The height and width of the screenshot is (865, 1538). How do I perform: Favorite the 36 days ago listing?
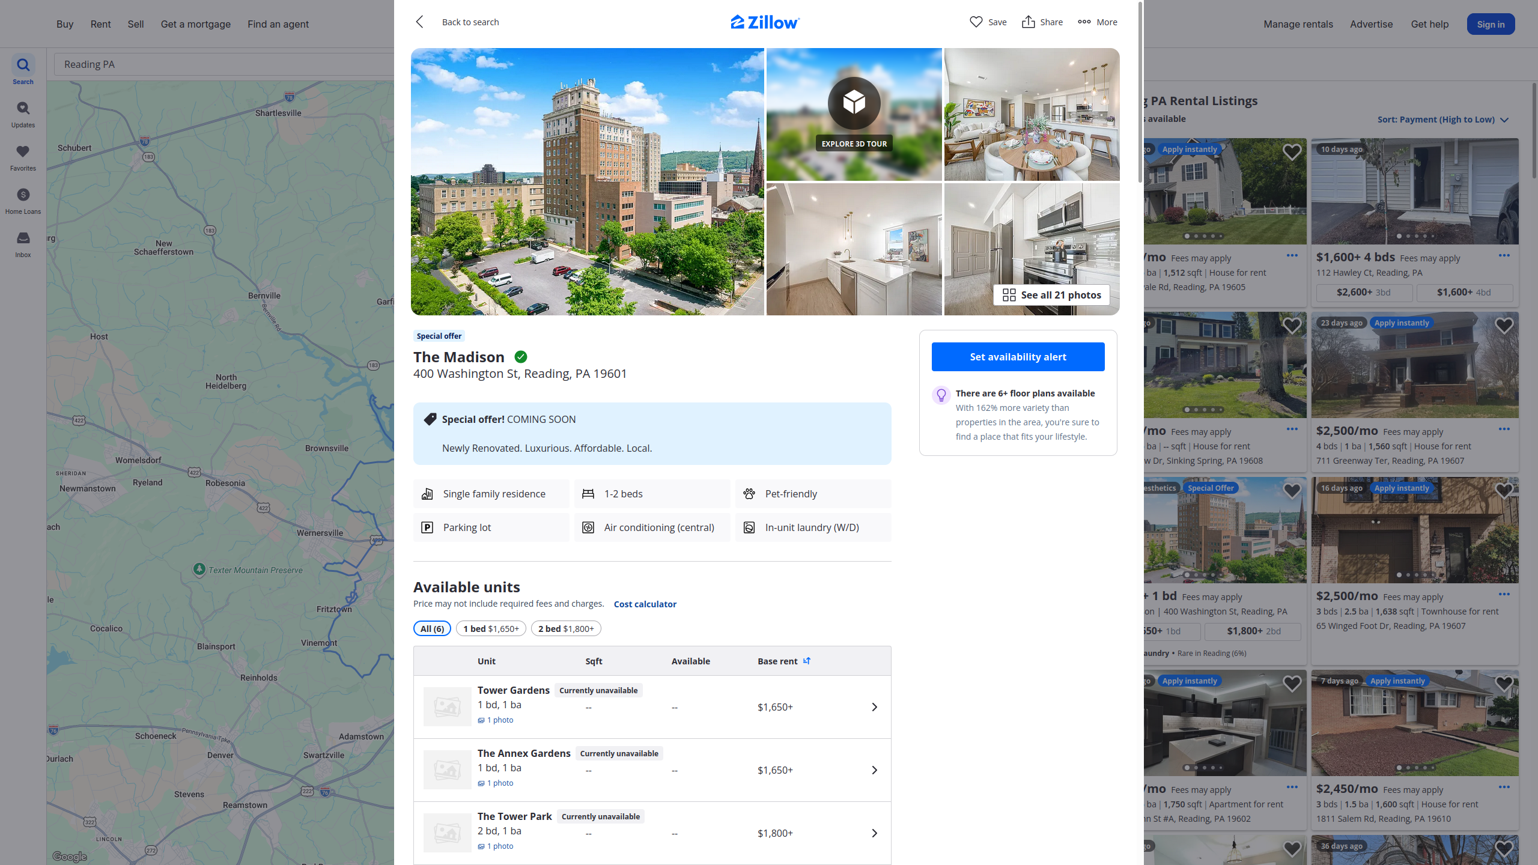click(1504, 849)
